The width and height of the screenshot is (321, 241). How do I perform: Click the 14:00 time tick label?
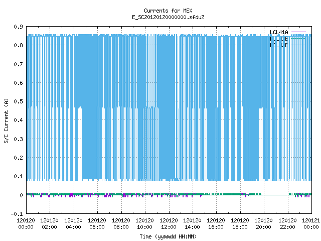click(x=192, y=227)
